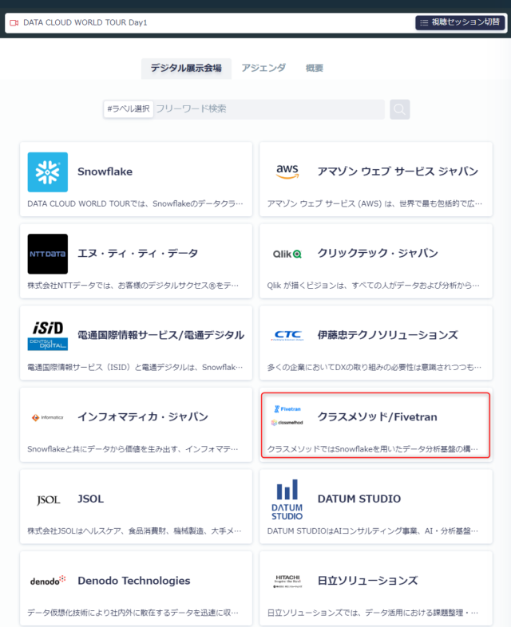Click the DATA CLOUD WORLD TOUR Day1 session title

click(x=85, y=23)
